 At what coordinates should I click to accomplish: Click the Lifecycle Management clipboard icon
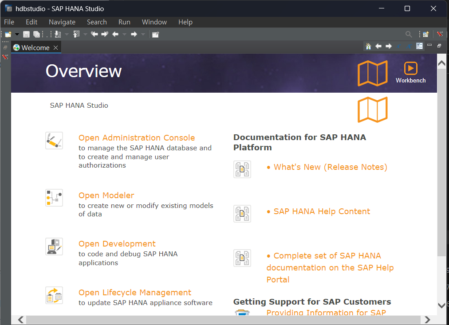point(54,295)
